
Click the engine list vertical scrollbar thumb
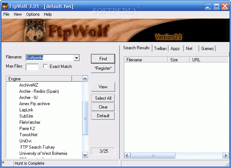[x=85, y=118]
